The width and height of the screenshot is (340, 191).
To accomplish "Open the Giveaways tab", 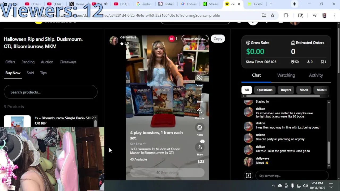I will pyautogui.click(x=68, y=62).
